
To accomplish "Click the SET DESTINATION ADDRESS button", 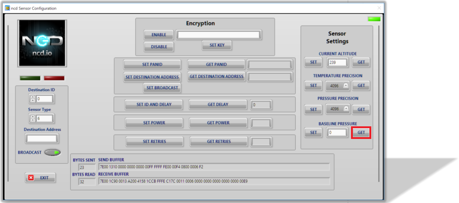I will point(152,77).
